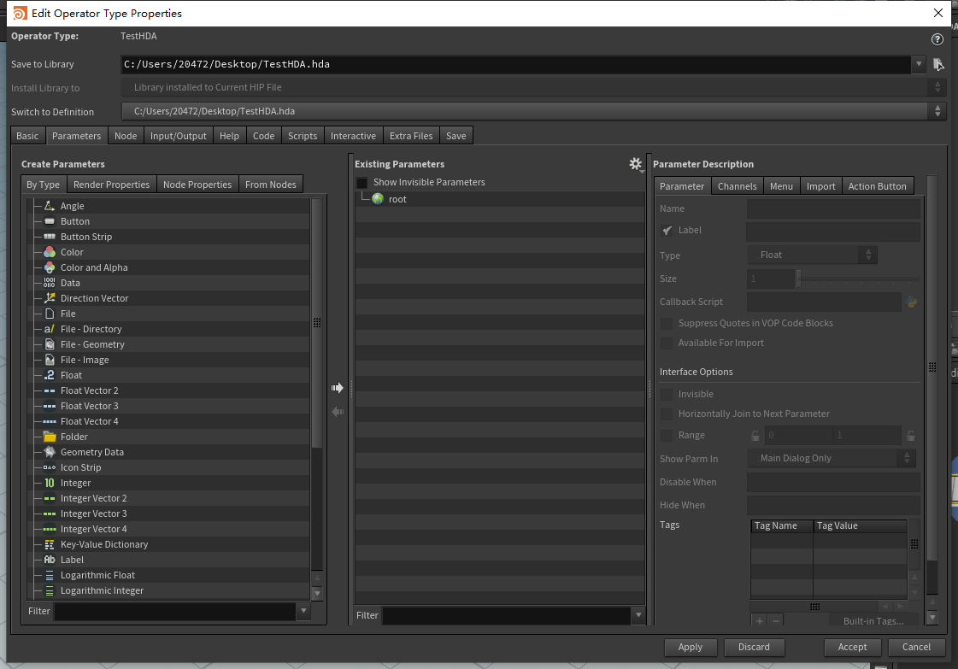The width and height of the screenshot is (958, 669).
Task: Click the help question mark icon
Action: pos(937,39)
